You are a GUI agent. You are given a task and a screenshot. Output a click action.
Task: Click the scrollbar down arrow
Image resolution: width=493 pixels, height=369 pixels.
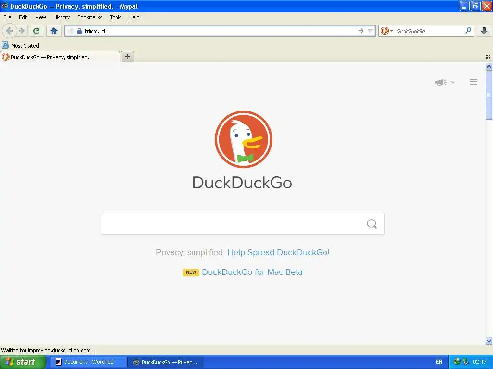click(x=489, y=341)
